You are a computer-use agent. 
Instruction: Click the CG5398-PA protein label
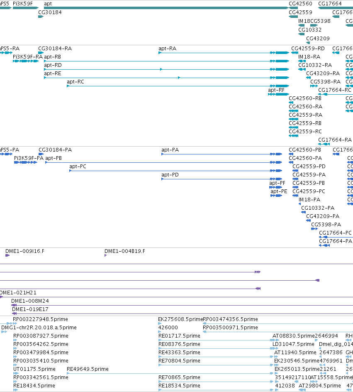pyautogui.click(x=326, y=224)
